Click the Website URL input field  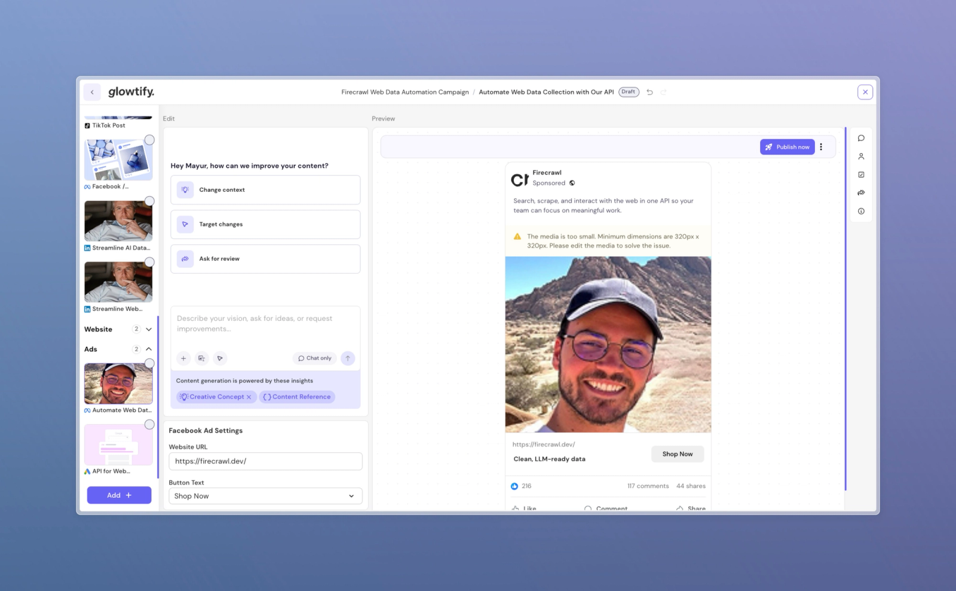pos(265,461)
